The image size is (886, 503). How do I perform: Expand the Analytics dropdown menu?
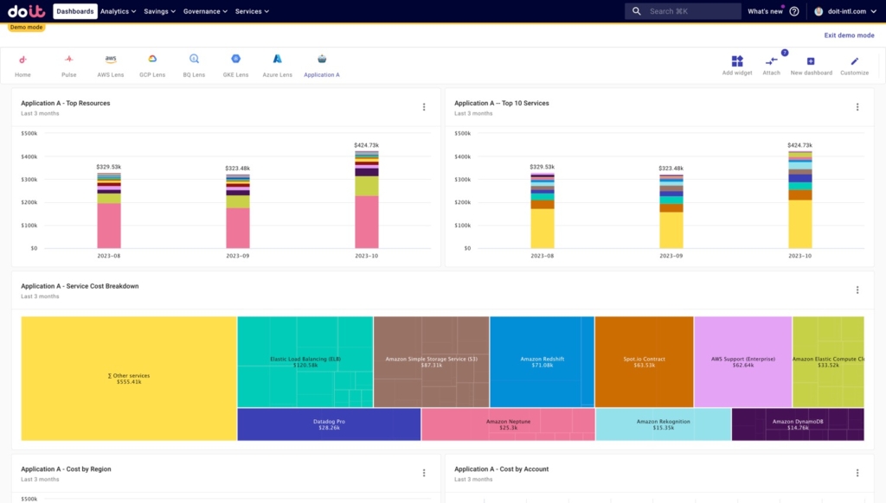(x=118, y=11)
